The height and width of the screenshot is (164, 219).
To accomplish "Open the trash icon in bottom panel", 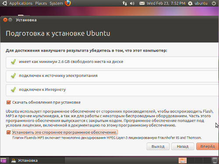I will tap(215, 161).
